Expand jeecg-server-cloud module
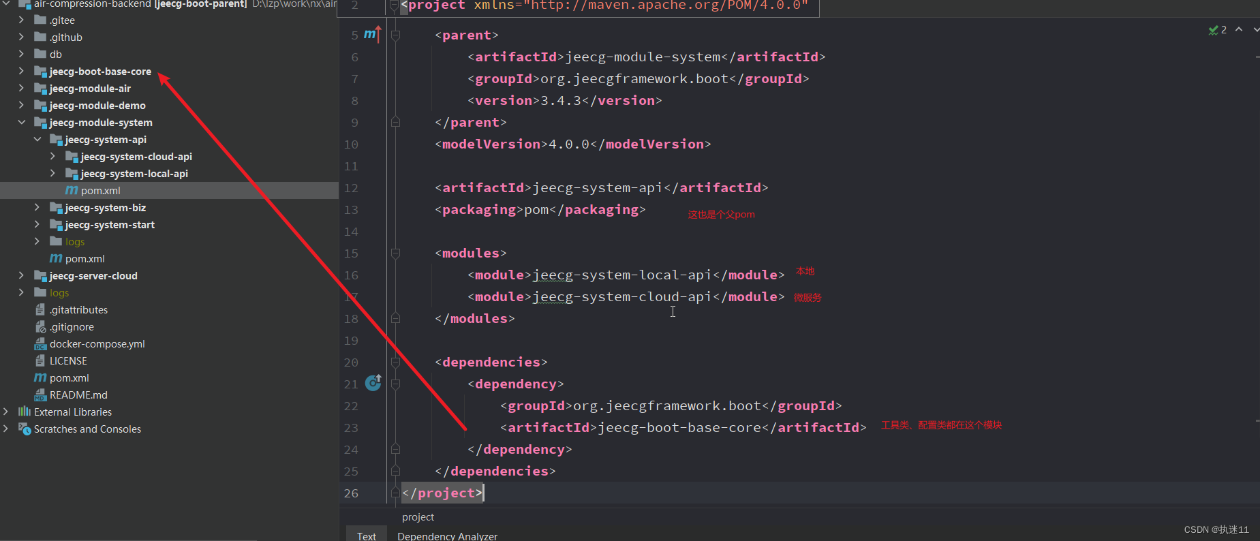The image size is (1260, 541). (x=21, y=275)
